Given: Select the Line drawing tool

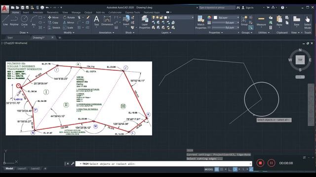Looking at the screenshot, I should click(5, 21).
